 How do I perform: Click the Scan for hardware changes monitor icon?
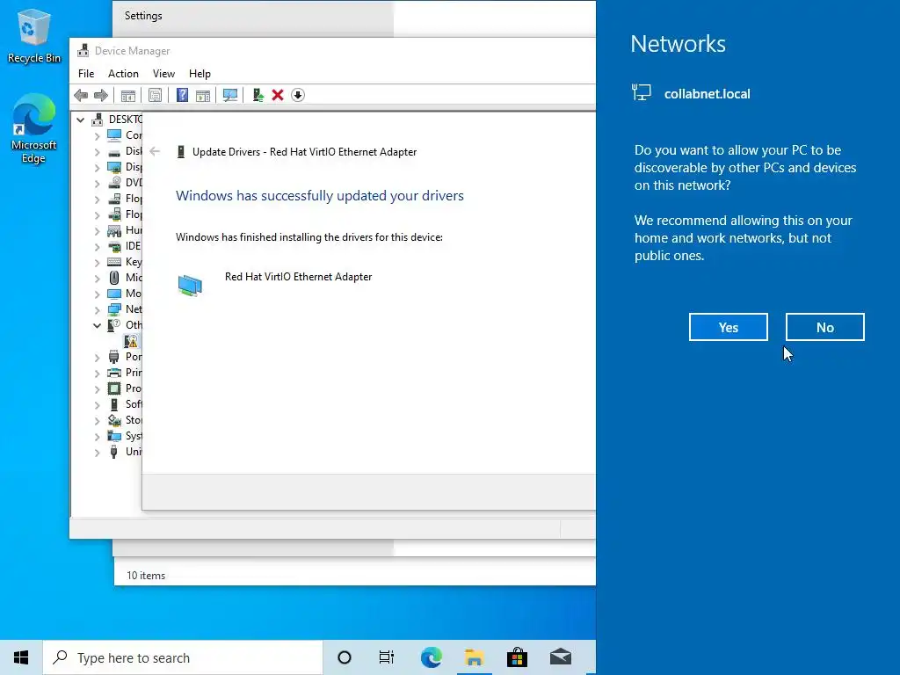[230, 95]
